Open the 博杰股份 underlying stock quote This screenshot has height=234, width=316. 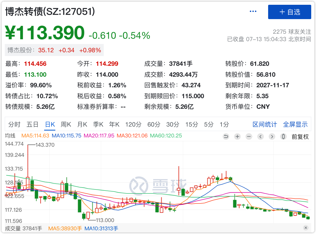click(54, 50)
